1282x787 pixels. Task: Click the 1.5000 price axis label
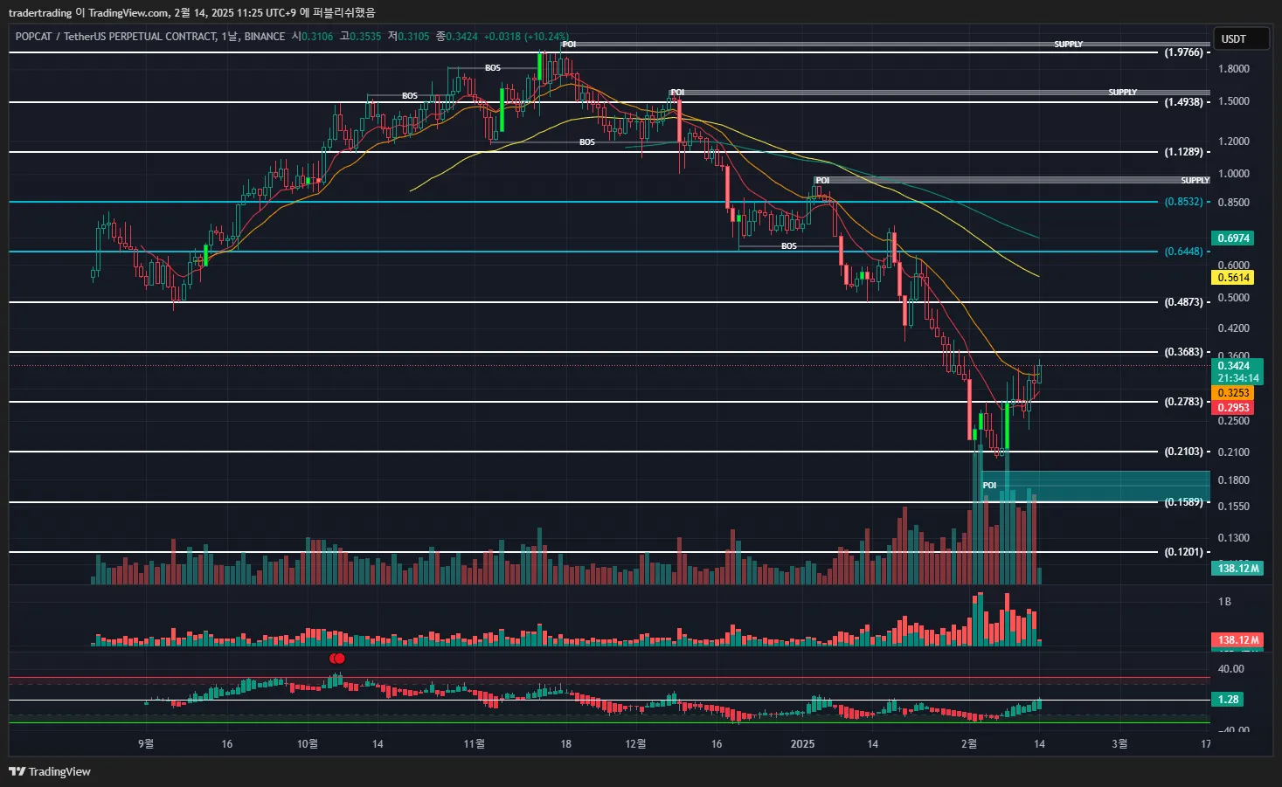coord(1233,101)
